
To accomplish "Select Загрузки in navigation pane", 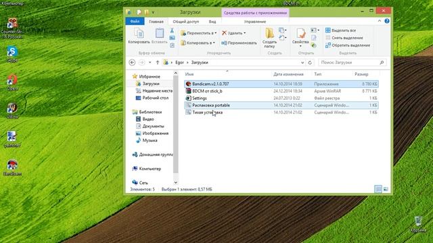I will tap(151, 84).
